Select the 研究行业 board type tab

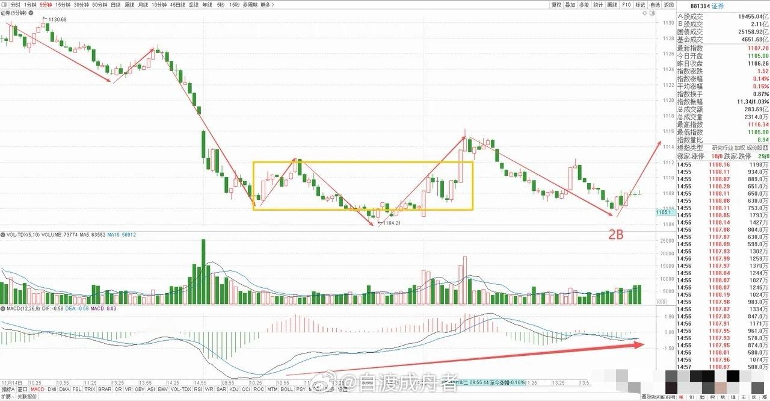pyautogui.click(x=722, y=148)
